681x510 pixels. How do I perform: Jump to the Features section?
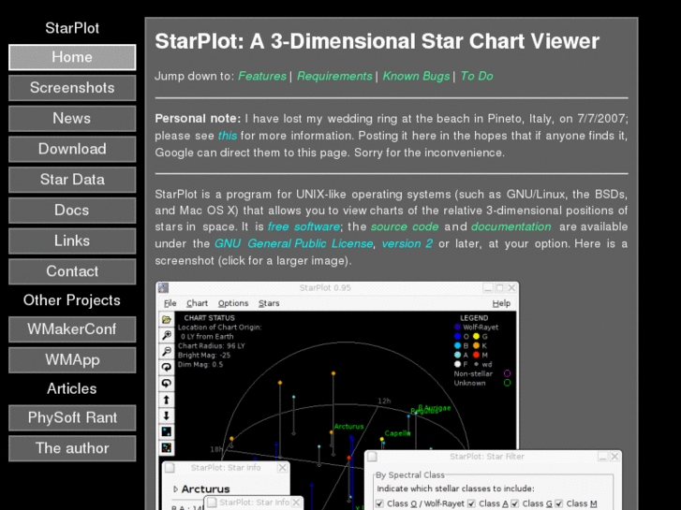(262, 76)
